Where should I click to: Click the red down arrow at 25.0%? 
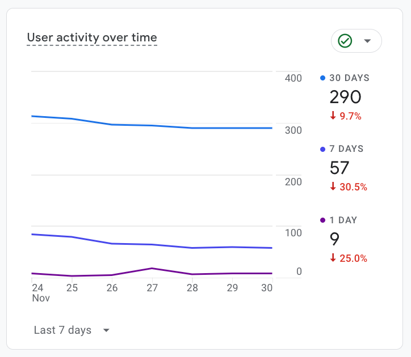(333, 258)
